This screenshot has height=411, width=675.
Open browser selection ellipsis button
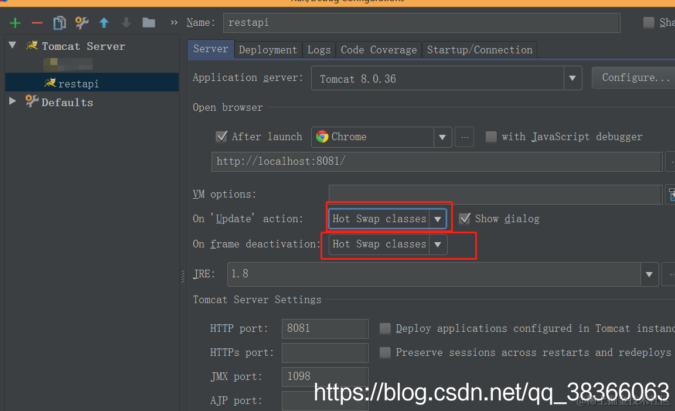tap(465, 137)
